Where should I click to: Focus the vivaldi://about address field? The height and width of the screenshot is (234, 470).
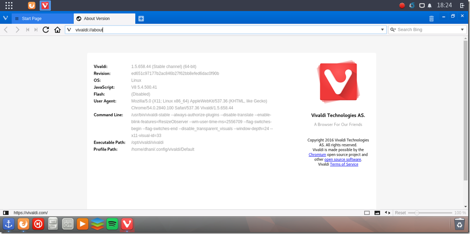point(225,30)
